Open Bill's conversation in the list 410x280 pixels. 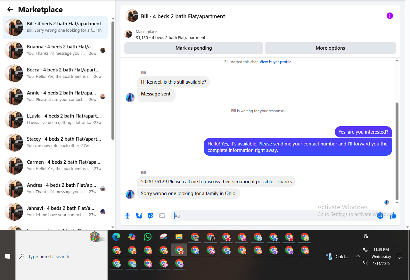55,27
